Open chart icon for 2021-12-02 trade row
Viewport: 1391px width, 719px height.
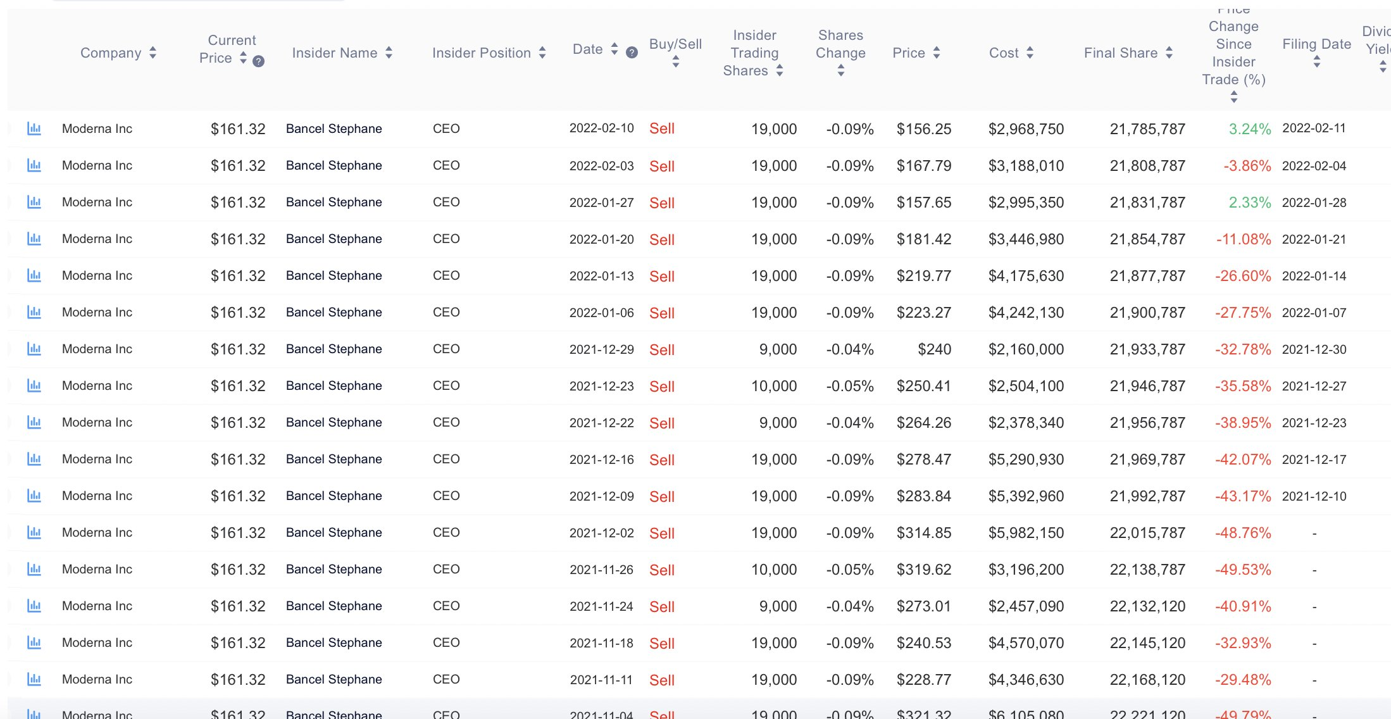(x=34, y=533)
